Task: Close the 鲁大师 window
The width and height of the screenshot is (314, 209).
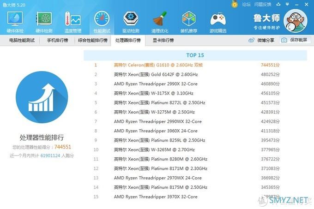Action: pyautogui.click(x=307, y=4)
